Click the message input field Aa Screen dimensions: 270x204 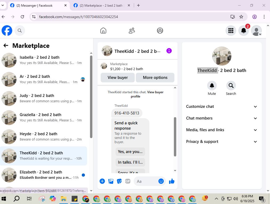click(x=146, y=181)
